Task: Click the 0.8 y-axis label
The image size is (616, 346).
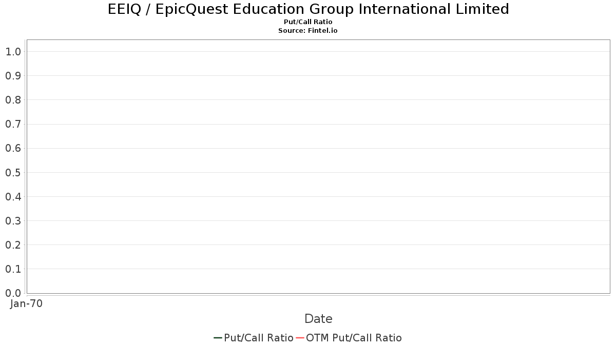Action: click(x=13, y=100)
